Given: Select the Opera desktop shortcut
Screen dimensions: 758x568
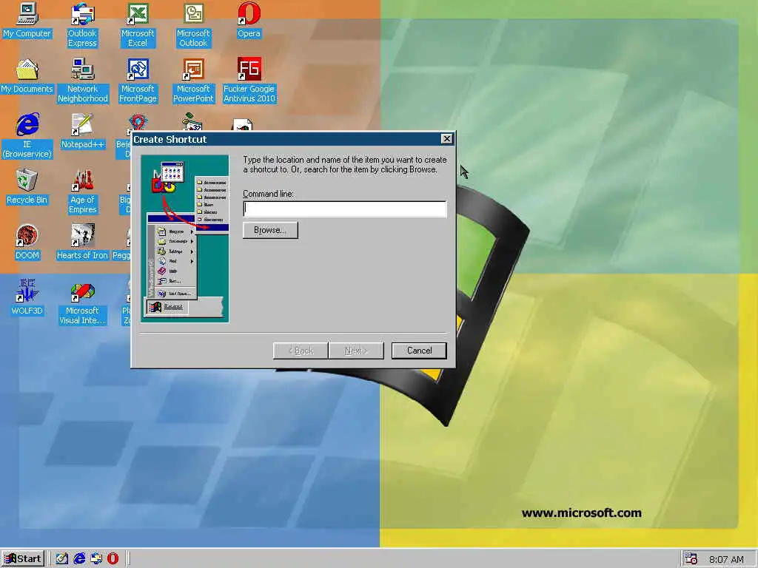Looking at the screenshot, I should coord(249,20).
